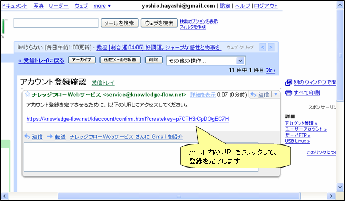
Task: Go to next message with 次 ›
Action: [x=271, y=70]
